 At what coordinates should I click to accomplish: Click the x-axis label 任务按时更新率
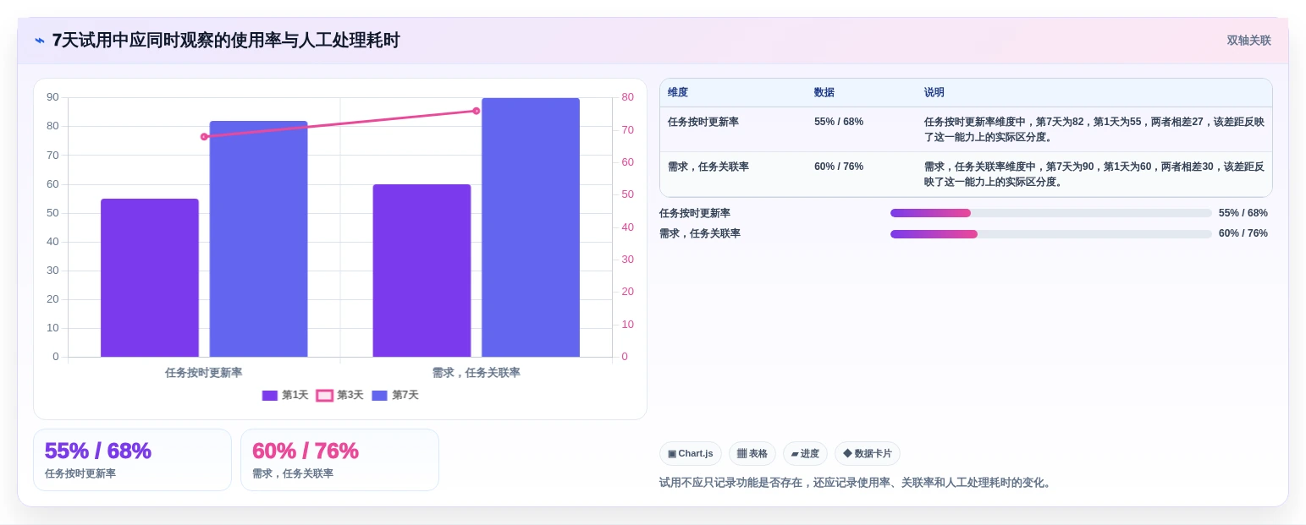204,373
